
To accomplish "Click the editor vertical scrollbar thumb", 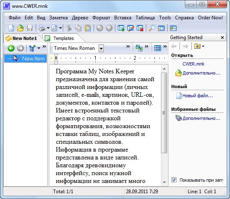I will tap(164, 113).
